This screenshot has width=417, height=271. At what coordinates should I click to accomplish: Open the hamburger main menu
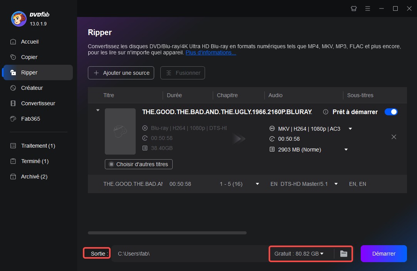(x=368, y=8)
